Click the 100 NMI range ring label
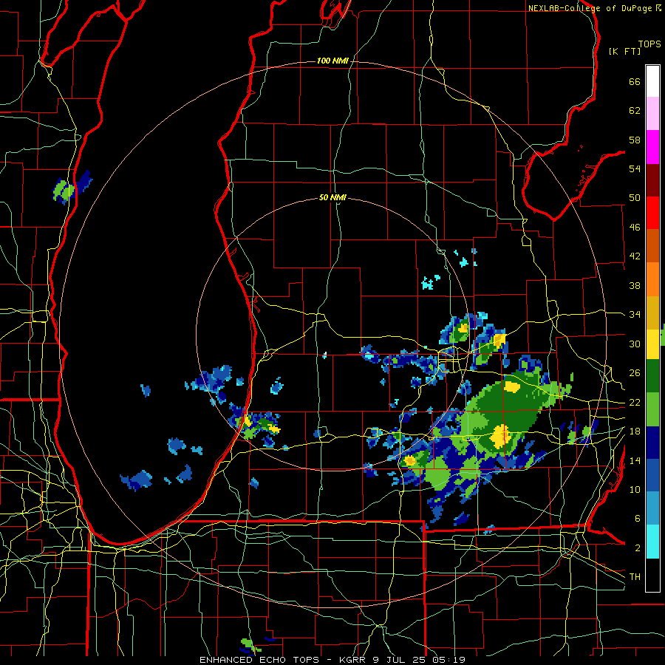The height and width of the screenshot is (665, 665). pos(332,61)
